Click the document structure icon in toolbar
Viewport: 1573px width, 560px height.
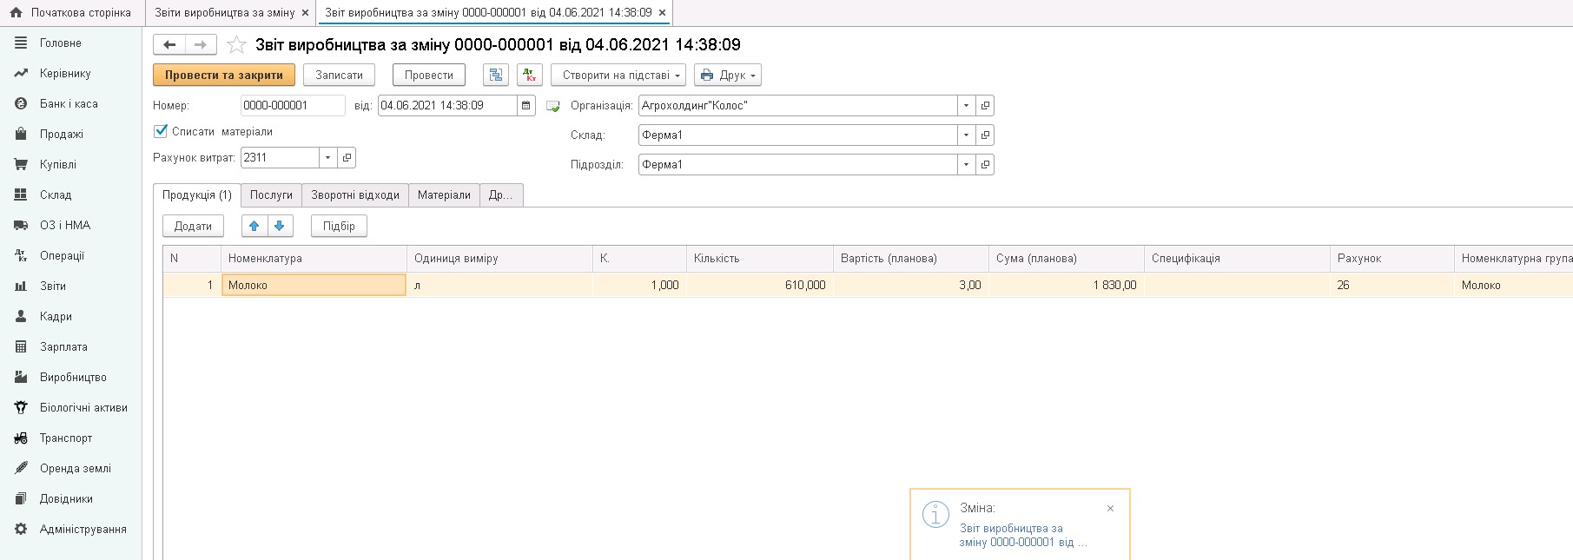coord(496,76)
